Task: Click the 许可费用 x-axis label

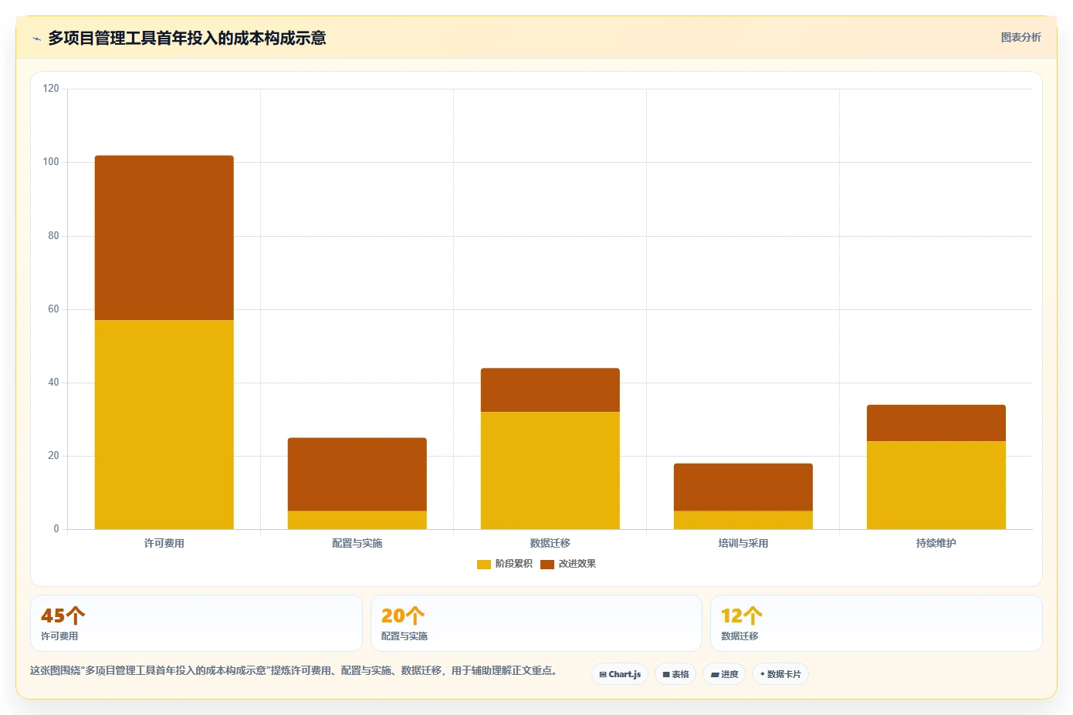Action: pos(164,543)
